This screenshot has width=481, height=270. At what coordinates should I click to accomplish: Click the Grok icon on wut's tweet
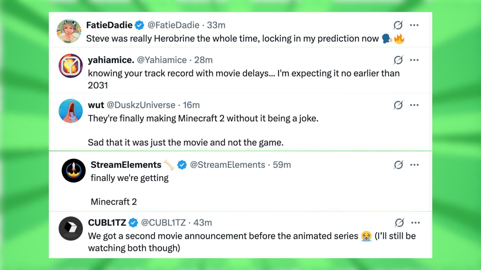click(x=398, y=105)
